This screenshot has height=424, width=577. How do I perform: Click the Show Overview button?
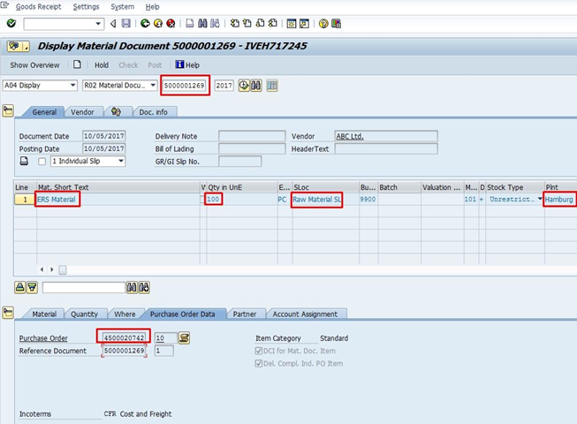tap(34, 65)
